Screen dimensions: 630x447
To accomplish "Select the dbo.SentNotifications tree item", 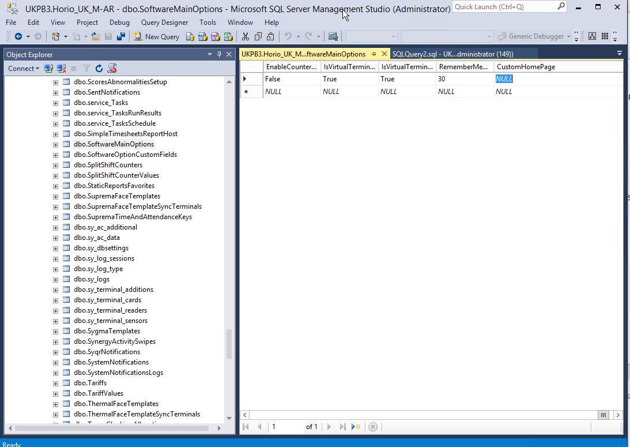I will coord(107,92).
